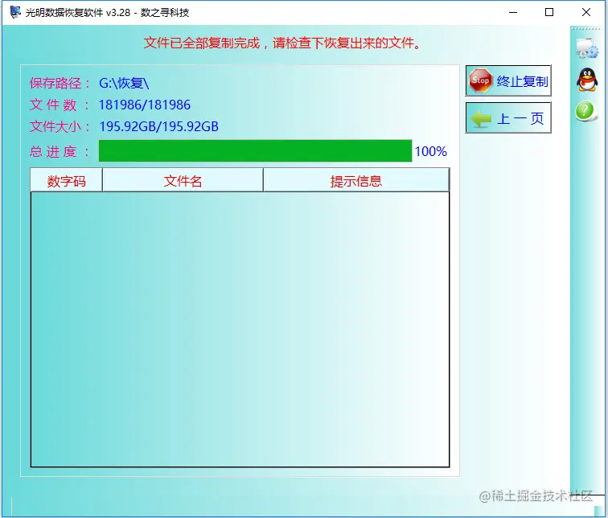Click the 100% progress value
608x518 pixels.
(x=431, y=151)
